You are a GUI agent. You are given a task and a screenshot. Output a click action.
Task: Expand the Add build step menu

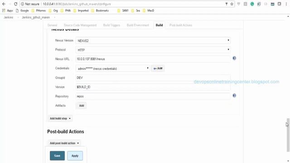[60, 119]
